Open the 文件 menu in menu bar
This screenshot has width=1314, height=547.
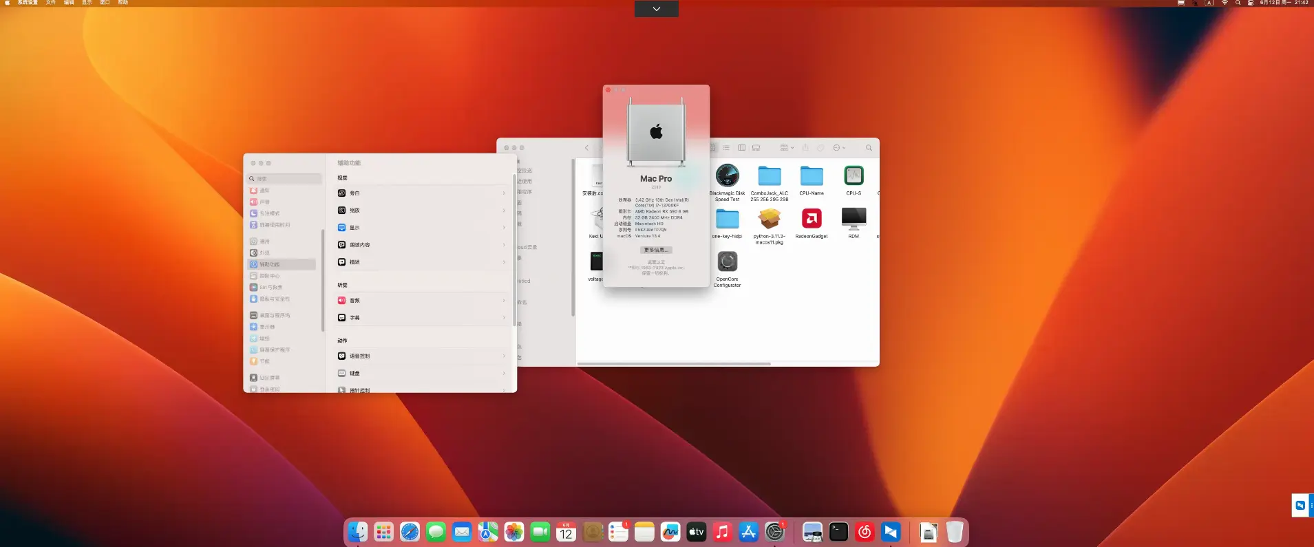[x=50, y=3]
